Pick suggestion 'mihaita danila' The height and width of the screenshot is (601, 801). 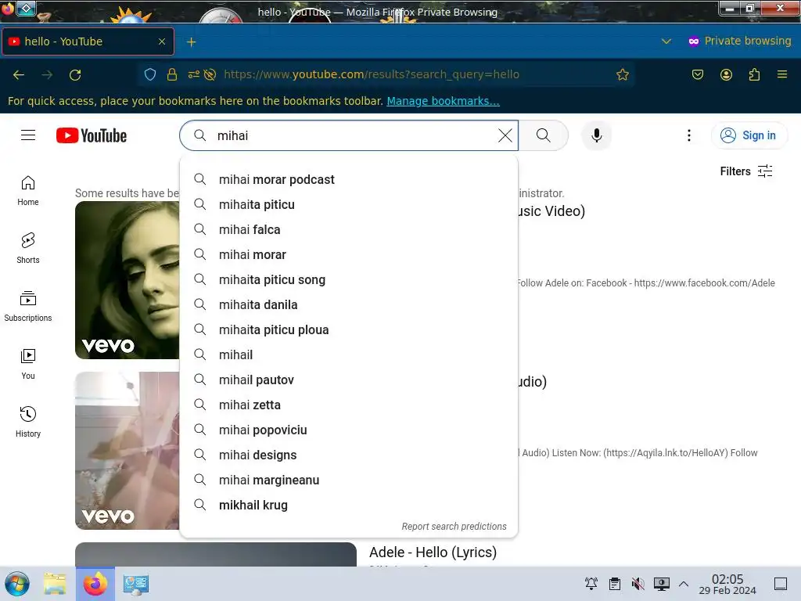(x=349, y=304)
